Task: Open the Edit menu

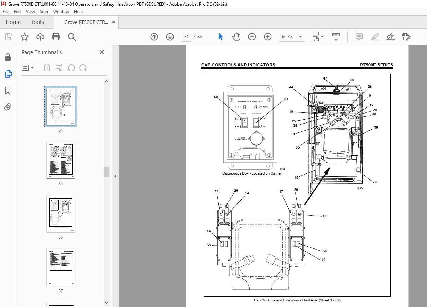Action: (17, 12)
